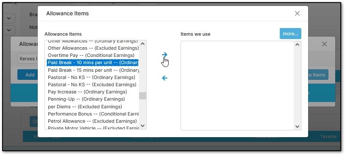This screenshot has width=345, height=155.
Task: Click inside the empty Items we use list
Action: click(x=237, y=85)
